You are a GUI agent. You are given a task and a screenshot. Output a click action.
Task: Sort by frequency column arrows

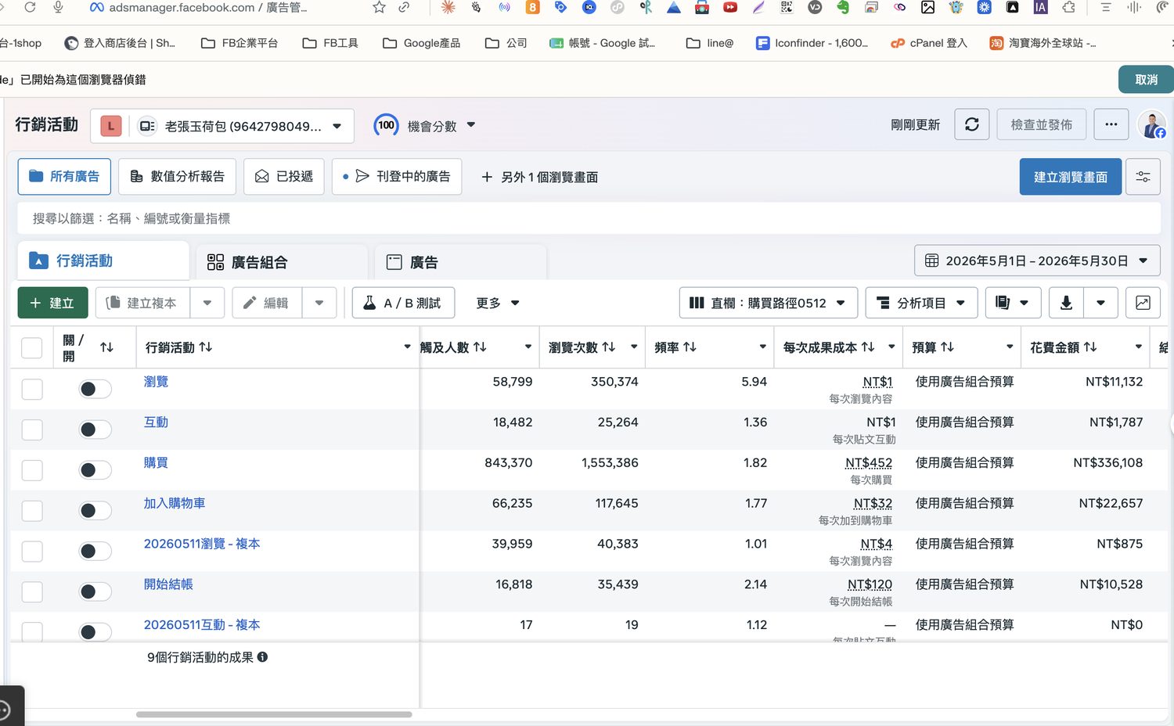point(690,347)
